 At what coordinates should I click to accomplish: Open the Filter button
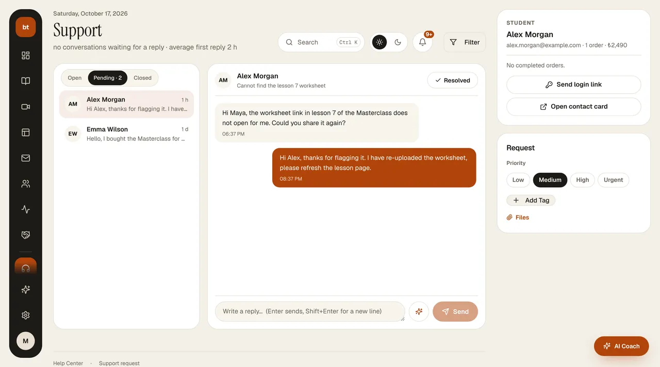click(x=465, y=42)
